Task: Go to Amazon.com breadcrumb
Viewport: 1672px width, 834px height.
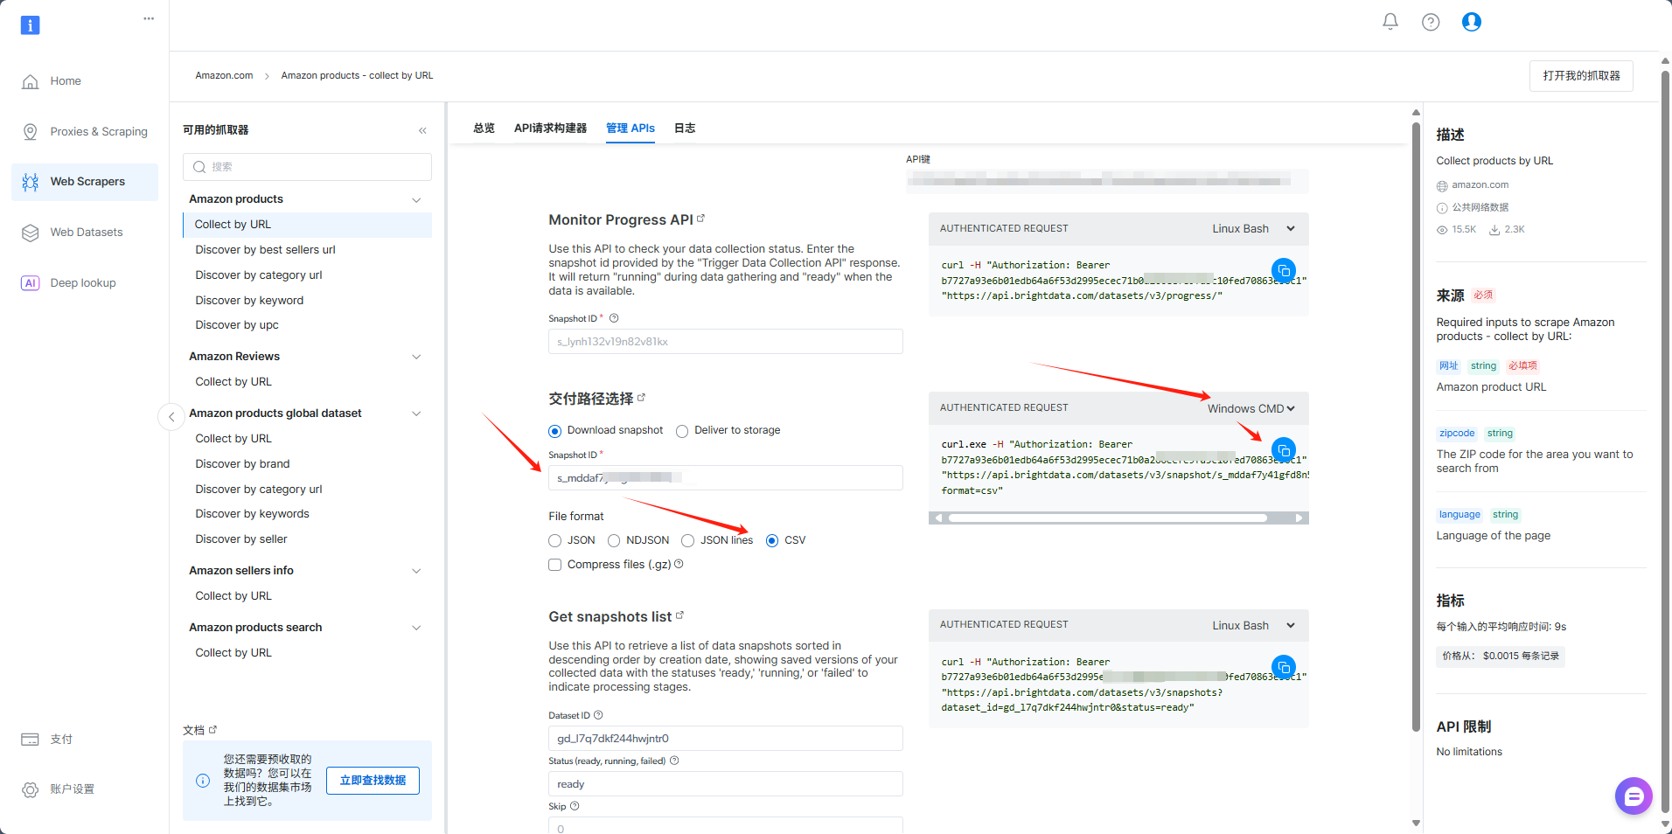Action: (x=224, y=75)
